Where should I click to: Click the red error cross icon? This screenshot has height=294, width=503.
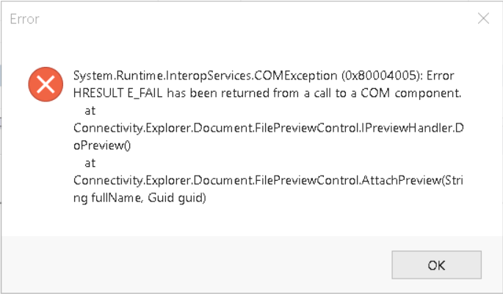[46, 85]
